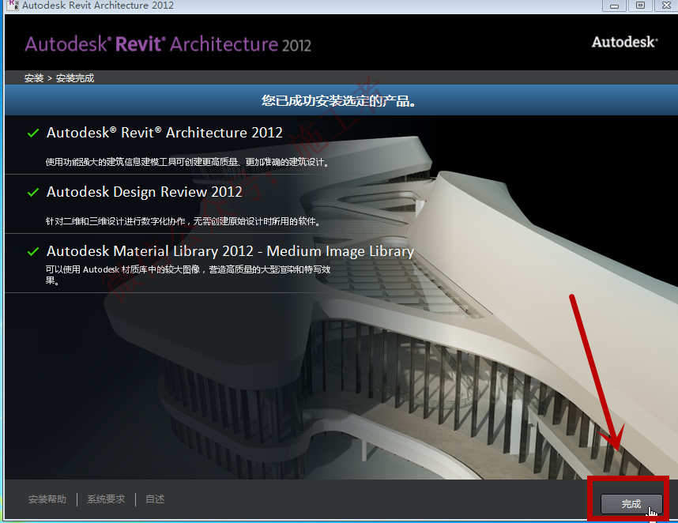The height and width of the screenshot is (523, 678).
Task: Minimize the Revit Architecture installer window
Action: tap(614, 6)
